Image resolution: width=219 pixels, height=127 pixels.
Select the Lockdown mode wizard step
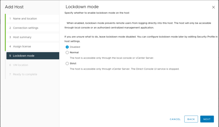click(x=24, y=56)
